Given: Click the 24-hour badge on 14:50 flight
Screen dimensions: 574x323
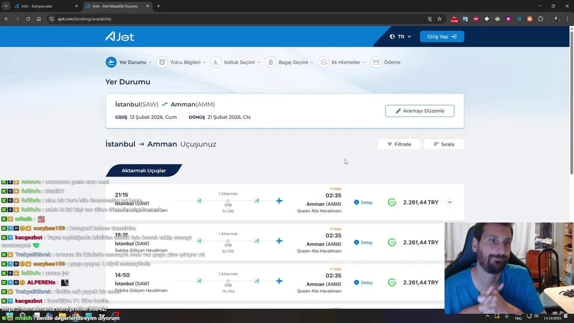Looking at the screenshot, I should tap(392, 283).
